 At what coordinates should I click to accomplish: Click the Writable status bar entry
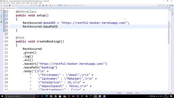[x=119, y=93]
